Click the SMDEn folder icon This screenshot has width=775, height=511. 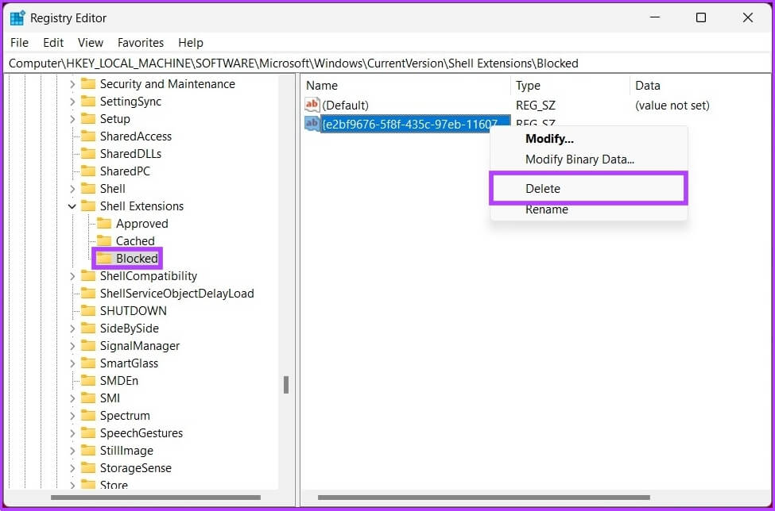coord(88,381)
